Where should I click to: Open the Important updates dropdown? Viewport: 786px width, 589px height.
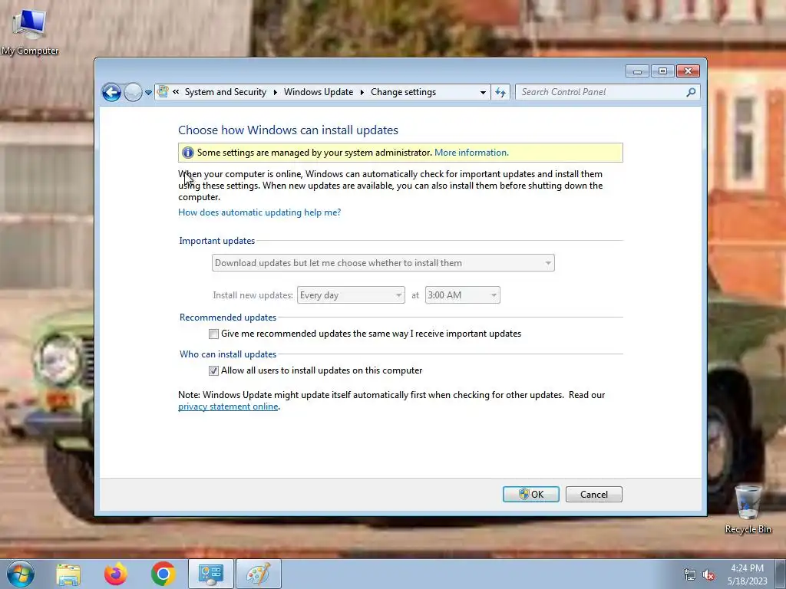(x=383, y=263)
